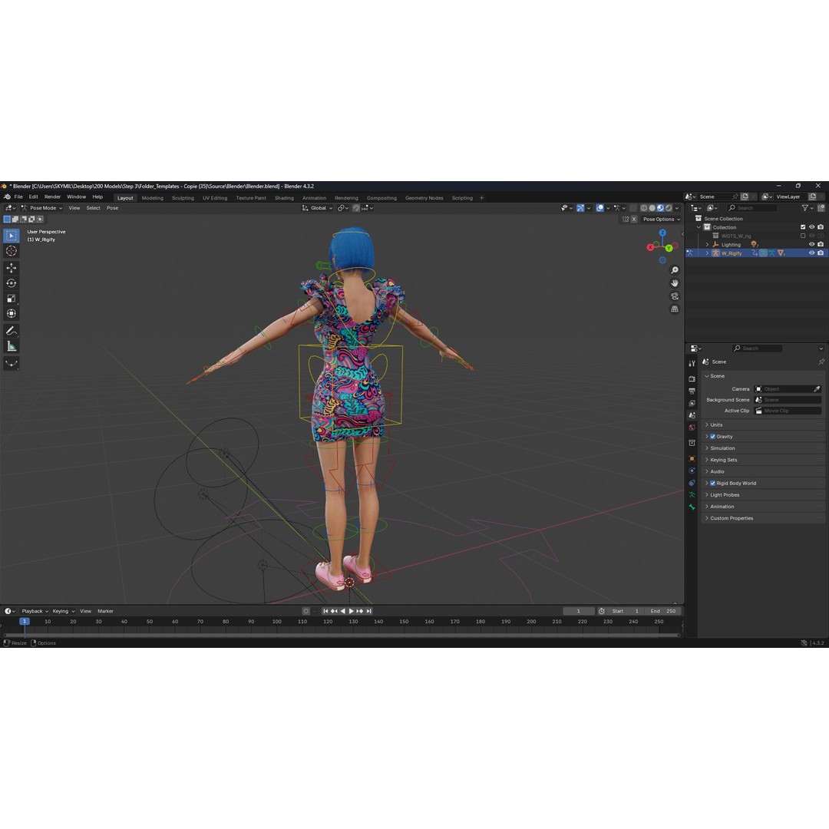Viewport: 829px width, 829px height.
Task: Open the Pose Mode dropdown
Action: pyautogui.click(x=41, y=208)
